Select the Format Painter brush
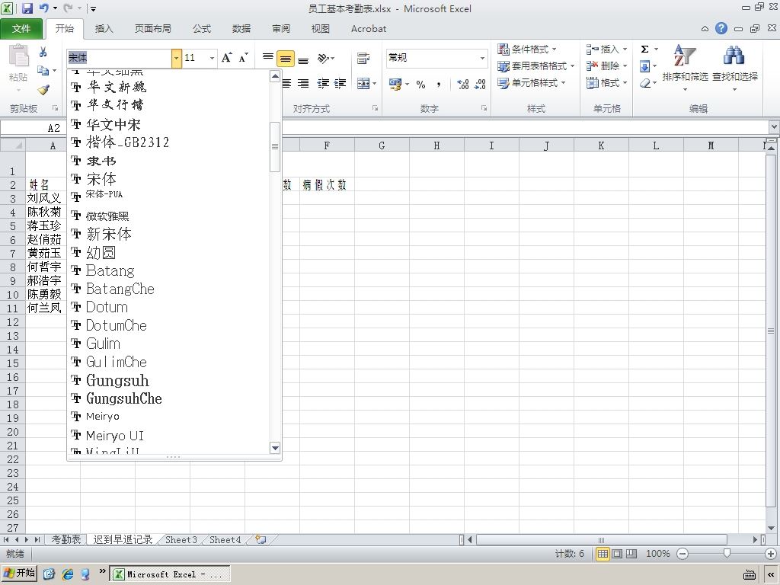This screenshot has width=780, height=585. tap(43, 90)
